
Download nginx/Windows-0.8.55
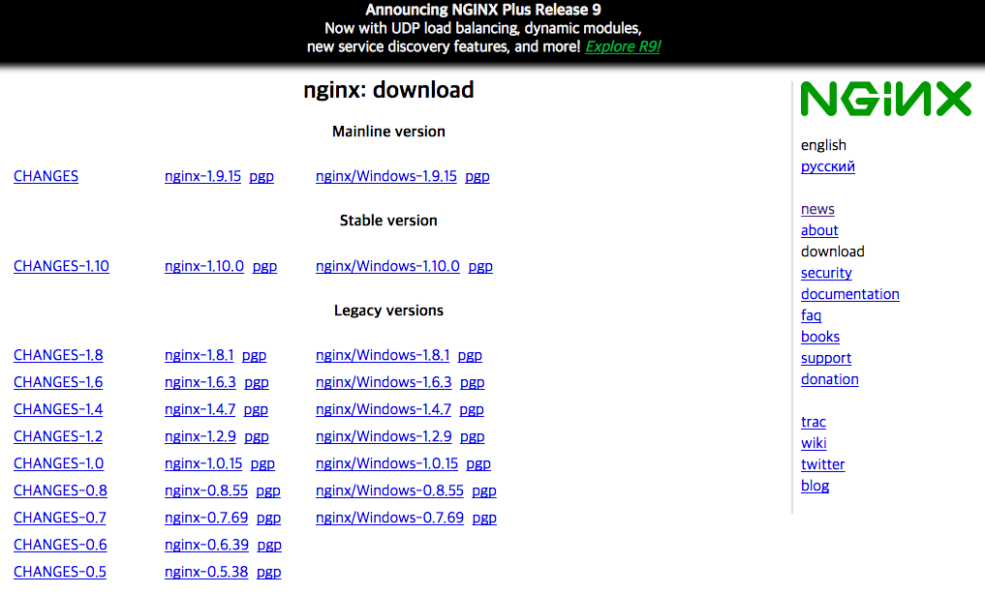coord(389,490)
